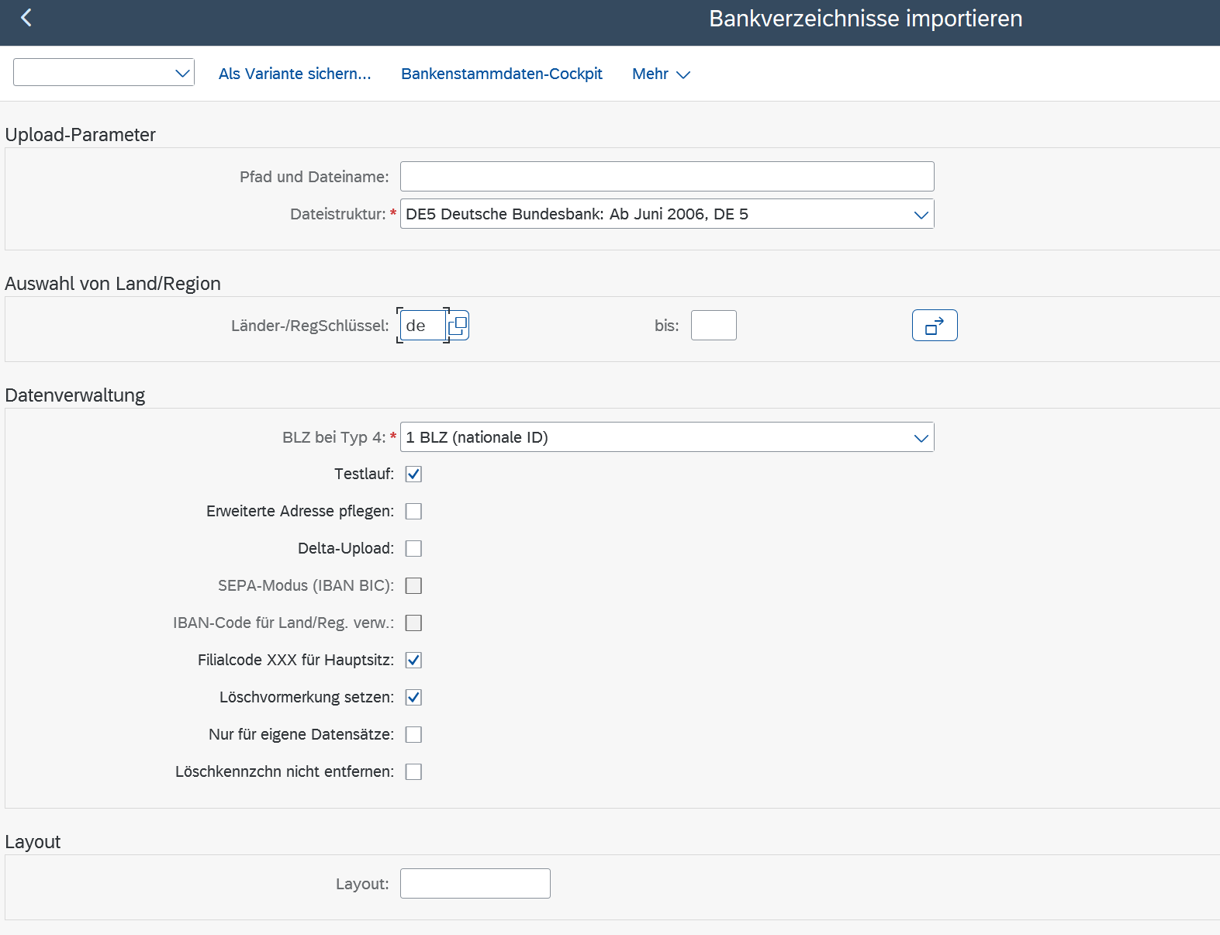This screenshot has width=1220, height=935.
Task: Click into the Layout input field
Action: pyautogui.click(x=475, y=884)
